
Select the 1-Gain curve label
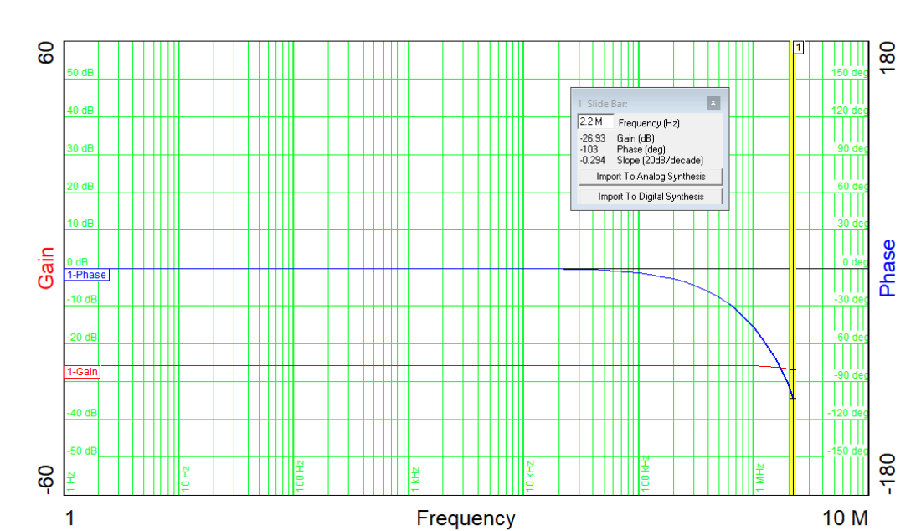tap(83, 370)
